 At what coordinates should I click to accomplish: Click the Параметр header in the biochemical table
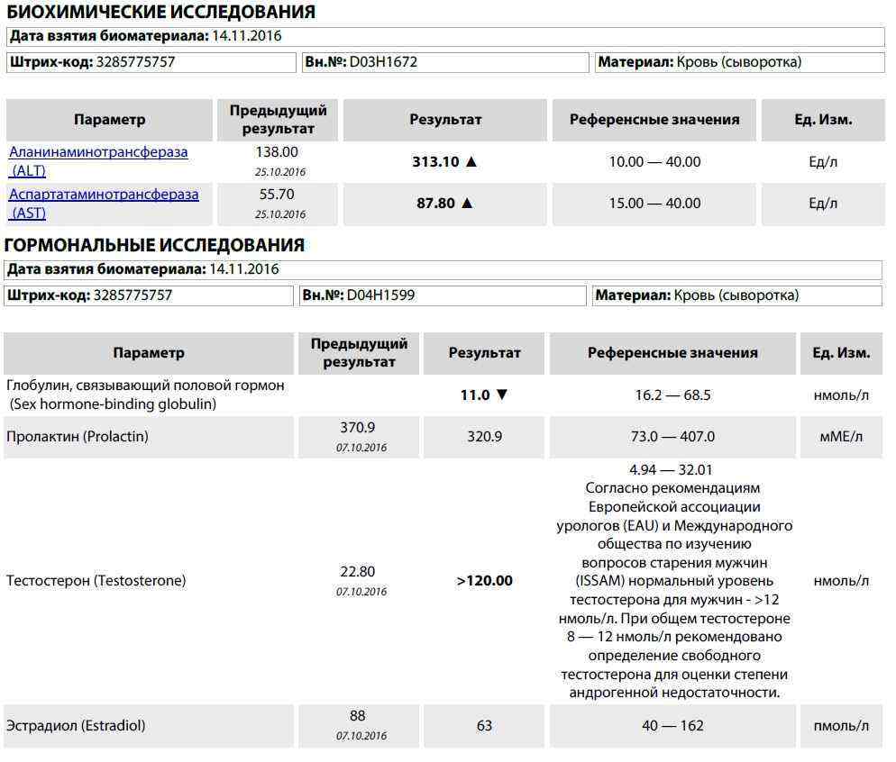pos(109,120)
